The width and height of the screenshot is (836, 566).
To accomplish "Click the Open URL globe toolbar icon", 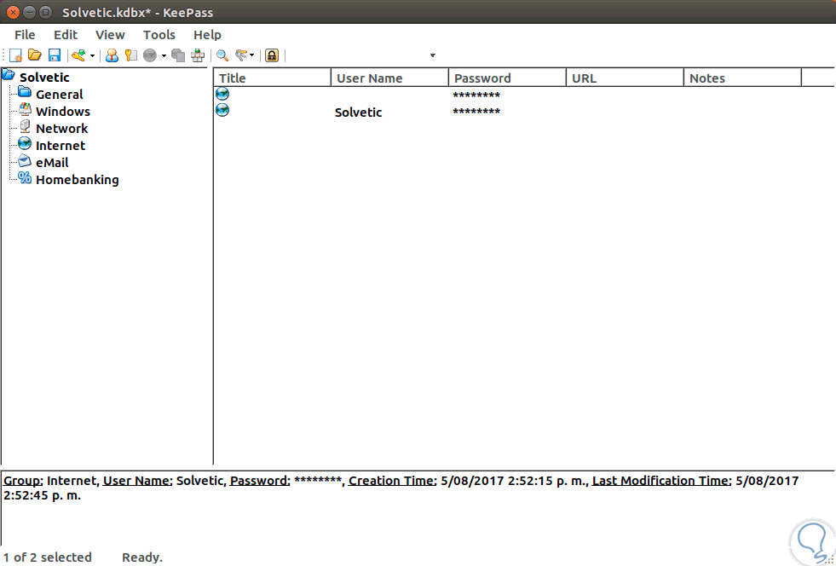I will pyautogui.click(x=150, y=55).
